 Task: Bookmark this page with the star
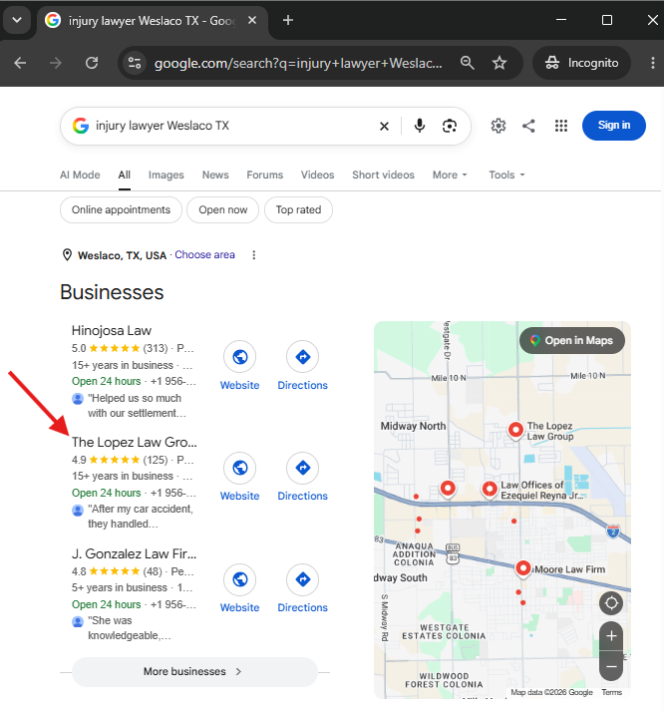point(499,63)
